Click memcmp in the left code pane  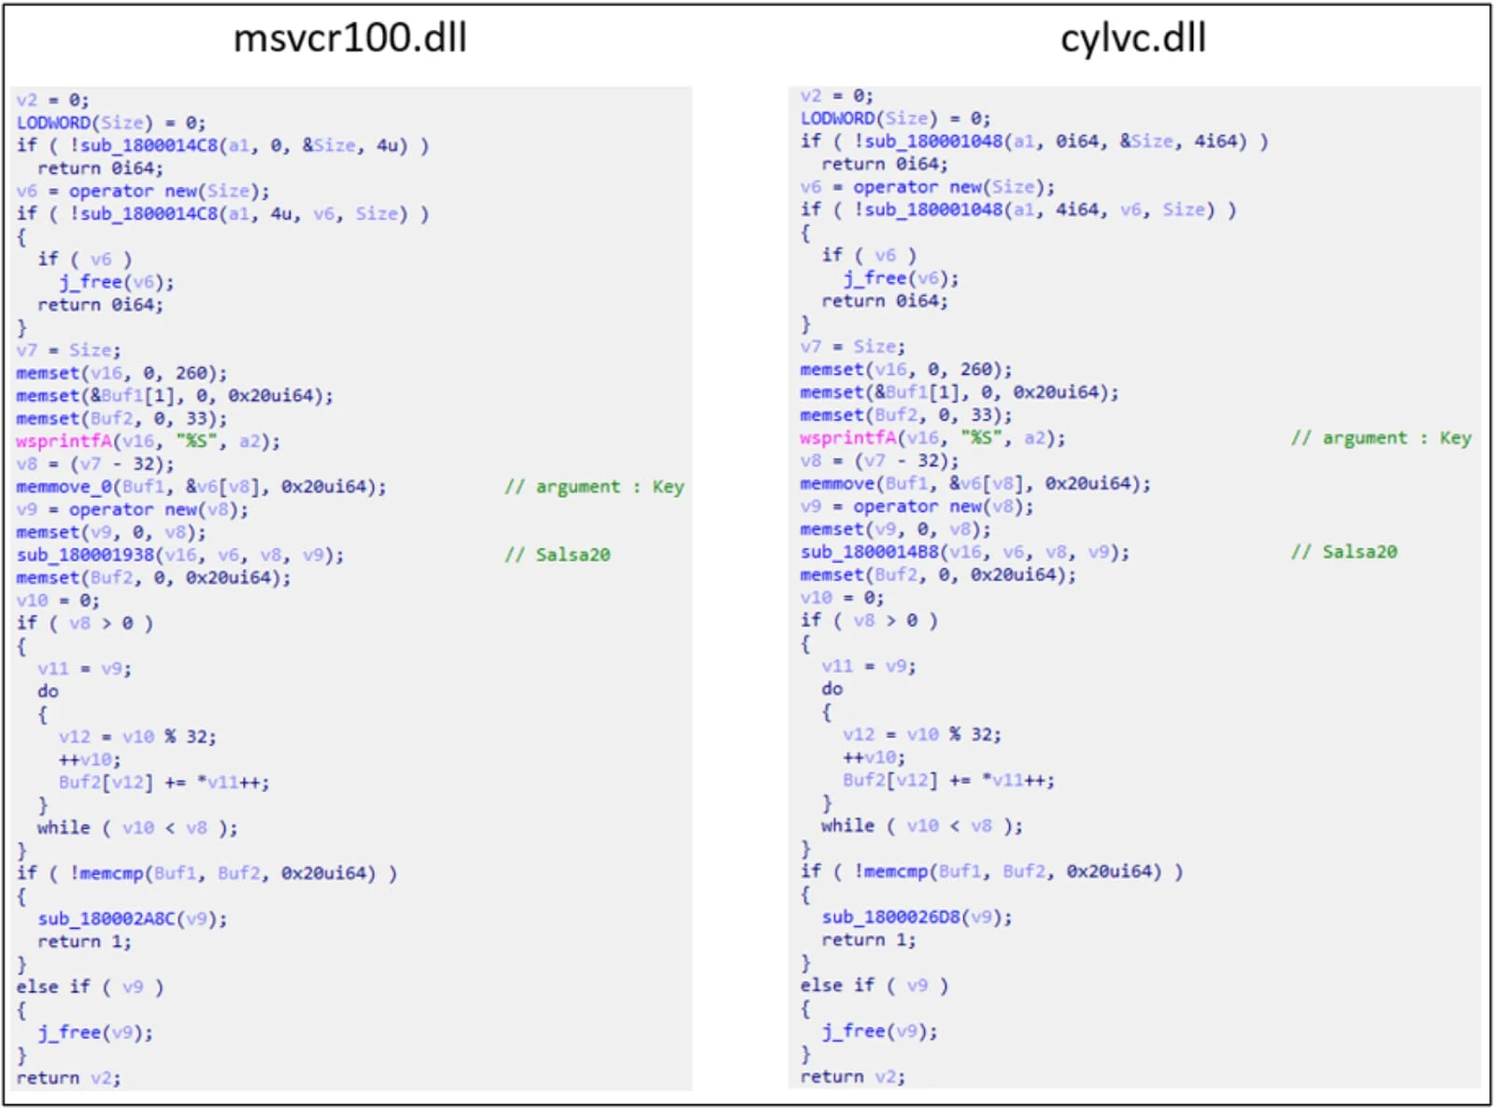[x=111, y=874]
